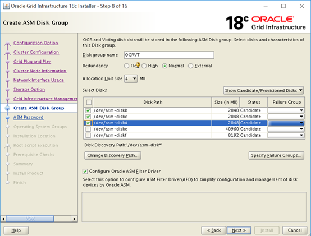Open the Allocation Unit Size dropdown

(131, 79)
